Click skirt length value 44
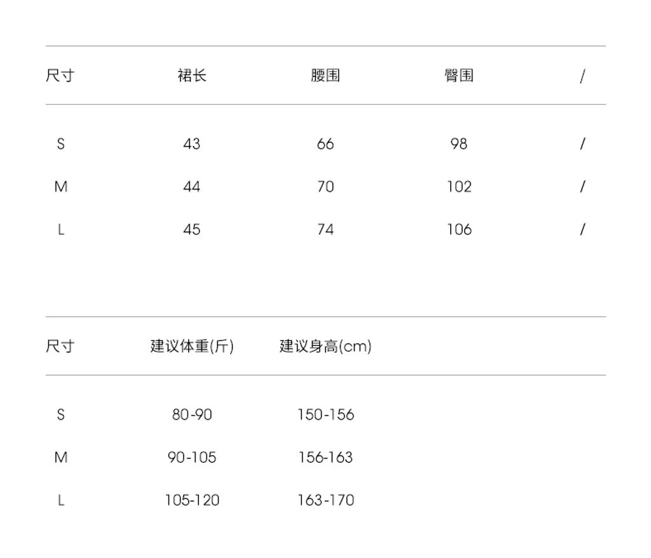651x558 pixels. 191,187
